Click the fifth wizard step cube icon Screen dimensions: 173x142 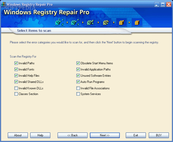point(121,22)
